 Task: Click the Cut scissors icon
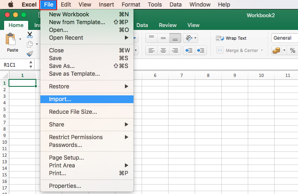30,35
